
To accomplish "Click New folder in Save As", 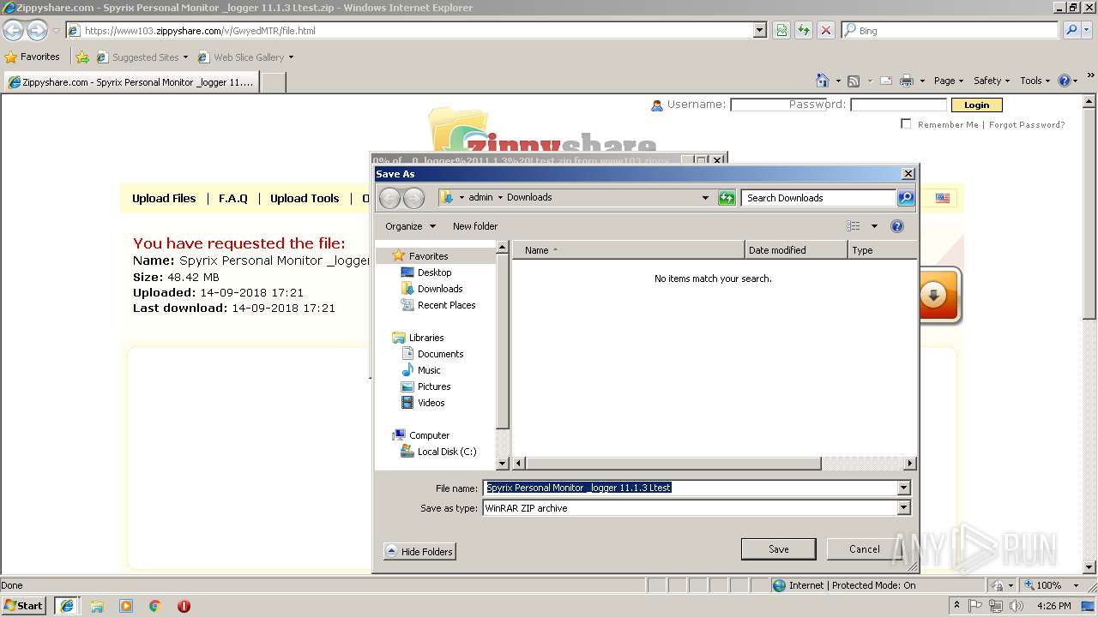I will (x=475, y=226).
